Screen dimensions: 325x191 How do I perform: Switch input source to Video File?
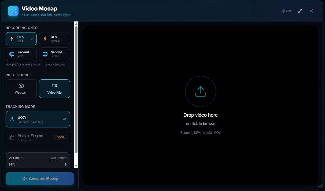click(54, 89)
